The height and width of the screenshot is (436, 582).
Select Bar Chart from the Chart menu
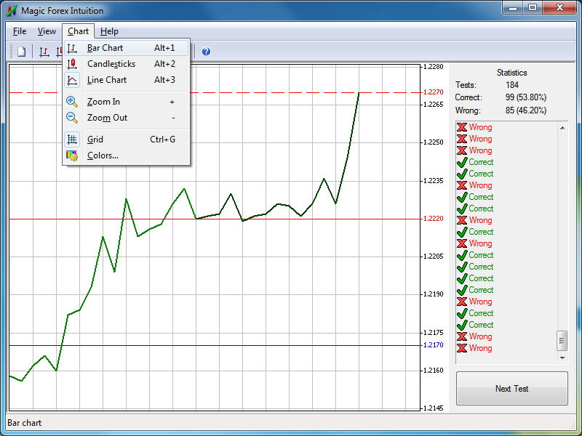[126, 48]
